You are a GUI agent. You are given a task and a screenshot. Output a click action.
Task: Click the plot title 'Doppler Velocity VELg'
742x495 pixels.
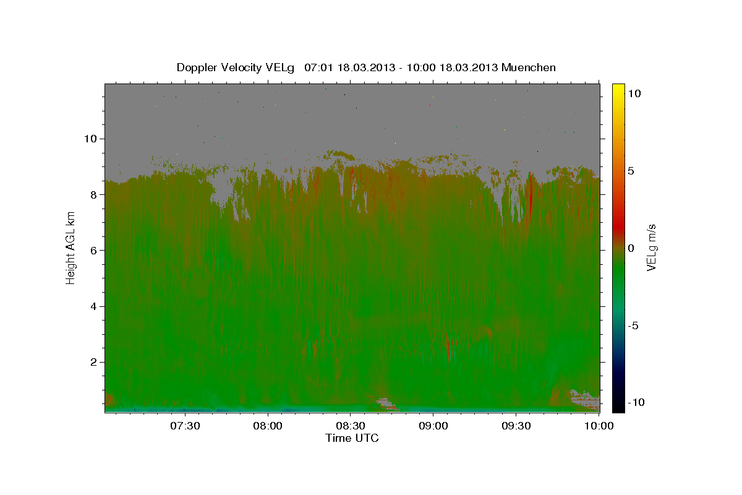[236, 67]
